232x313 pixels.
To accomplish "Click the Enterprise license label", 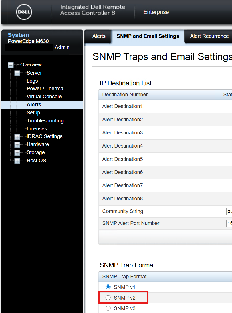I will pyautogui.click(x=156, y=12).
